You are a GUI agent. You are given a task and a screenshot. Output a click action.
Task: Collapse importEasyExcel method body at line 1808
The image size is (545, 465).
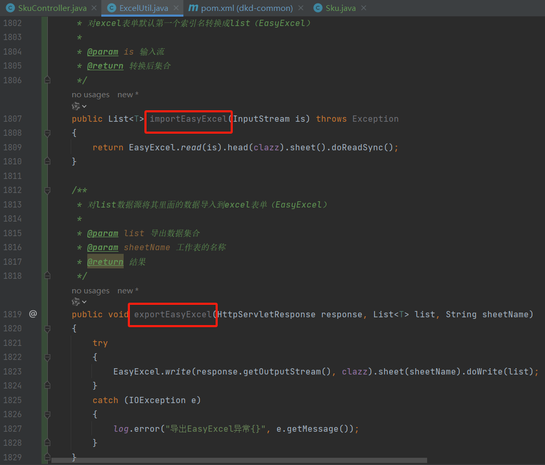tap(48, 133)
